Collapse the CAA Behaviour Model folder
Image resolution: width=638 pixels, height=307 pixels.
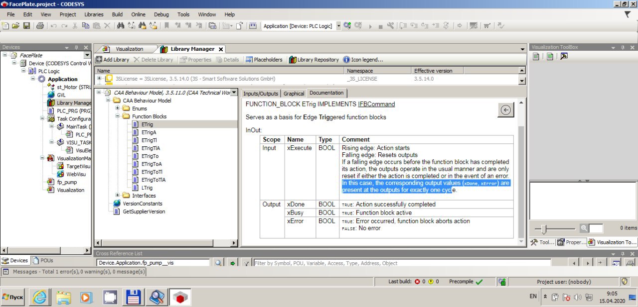tap(107, 101)
